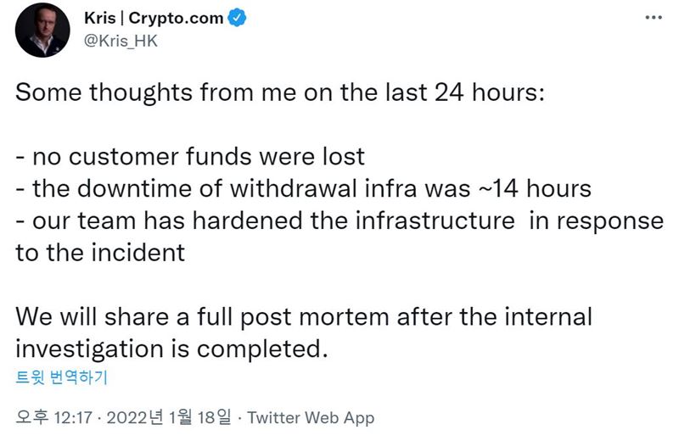Open the three-dot more options menu

tap(654, 18)
